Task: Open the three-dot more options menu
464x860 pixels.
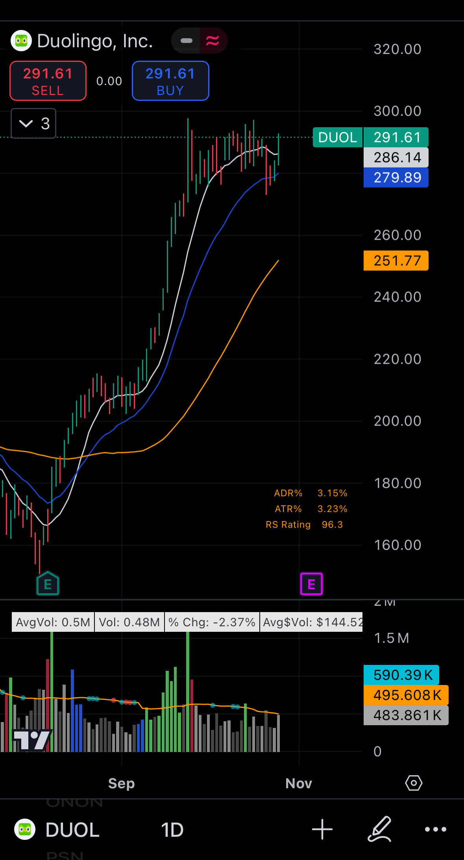Action: (436, 829)
